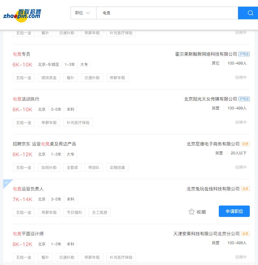Screen dimensions: 258x265
Task: Click the Zhaopin logo
Action: (x=22, y=14)
